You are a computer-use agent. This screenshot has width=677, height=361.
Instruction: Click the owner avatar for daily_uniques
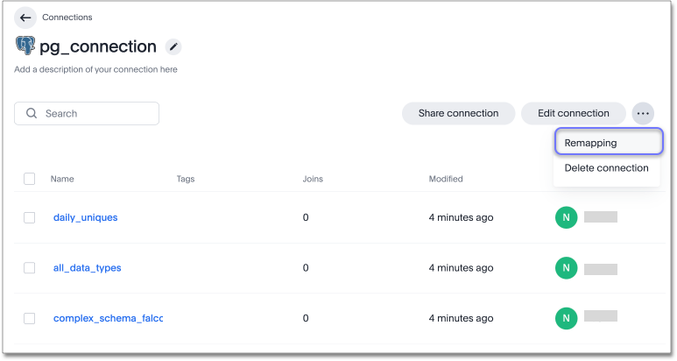tap(566, 217)
